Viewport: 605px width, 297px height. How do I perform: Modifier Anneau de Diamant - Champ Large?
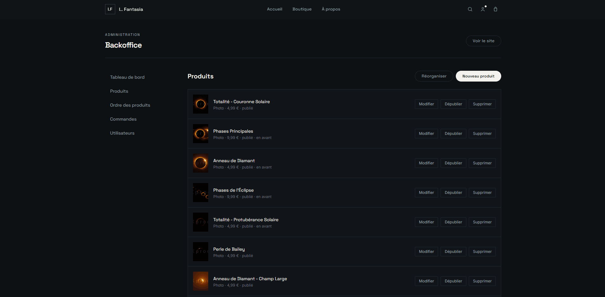click(426, 281)
